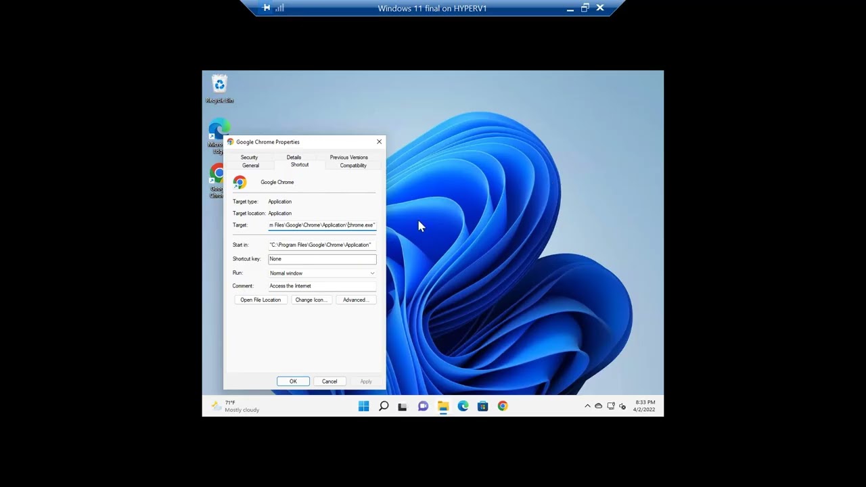Open the Details tab

294,157
